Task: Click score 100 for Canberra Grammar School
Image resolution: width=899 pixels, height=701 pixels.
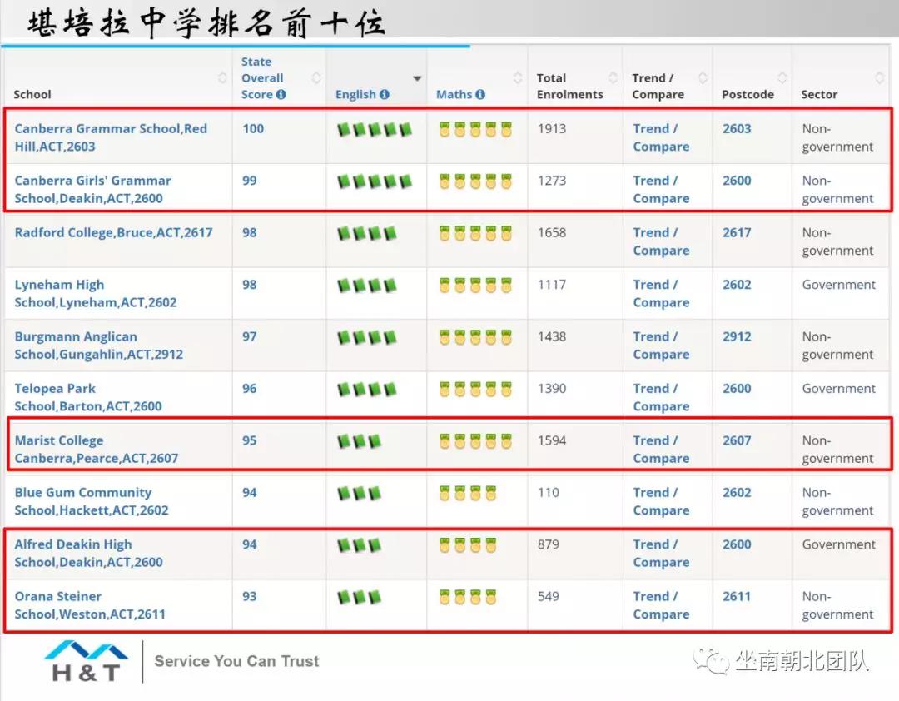Action: coord(253,129)
